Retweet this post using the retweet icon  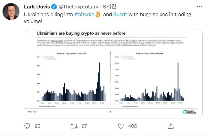(x=74, y=126)
